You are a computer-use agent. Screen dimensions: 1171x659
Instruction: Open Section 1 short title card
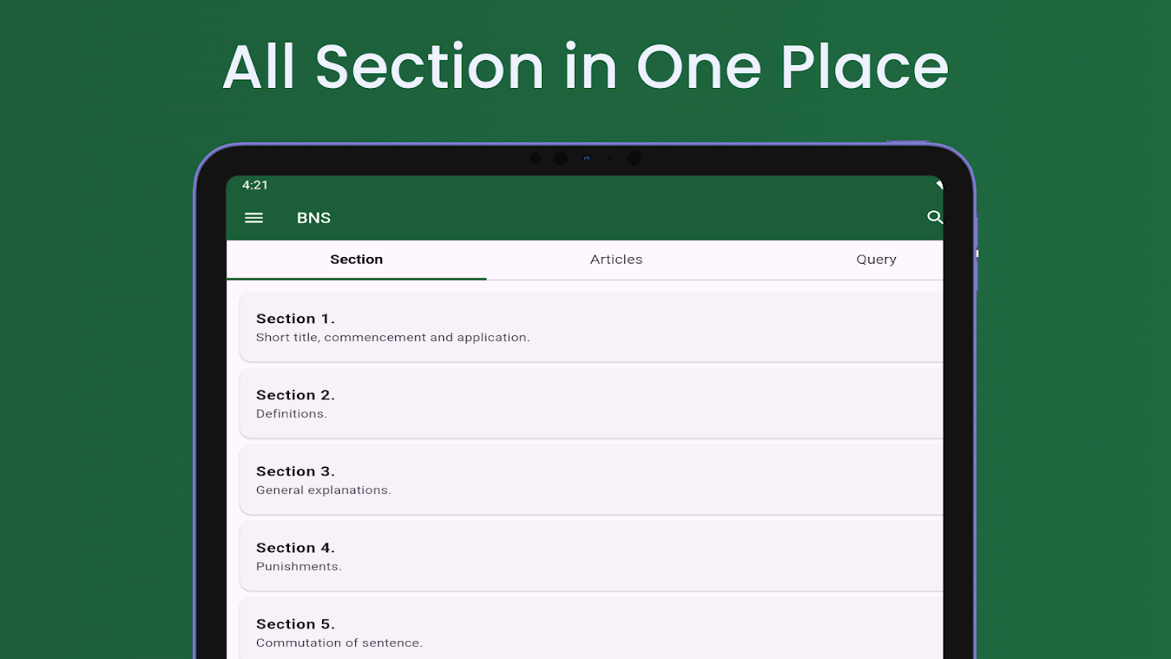(x=591, y=327)
